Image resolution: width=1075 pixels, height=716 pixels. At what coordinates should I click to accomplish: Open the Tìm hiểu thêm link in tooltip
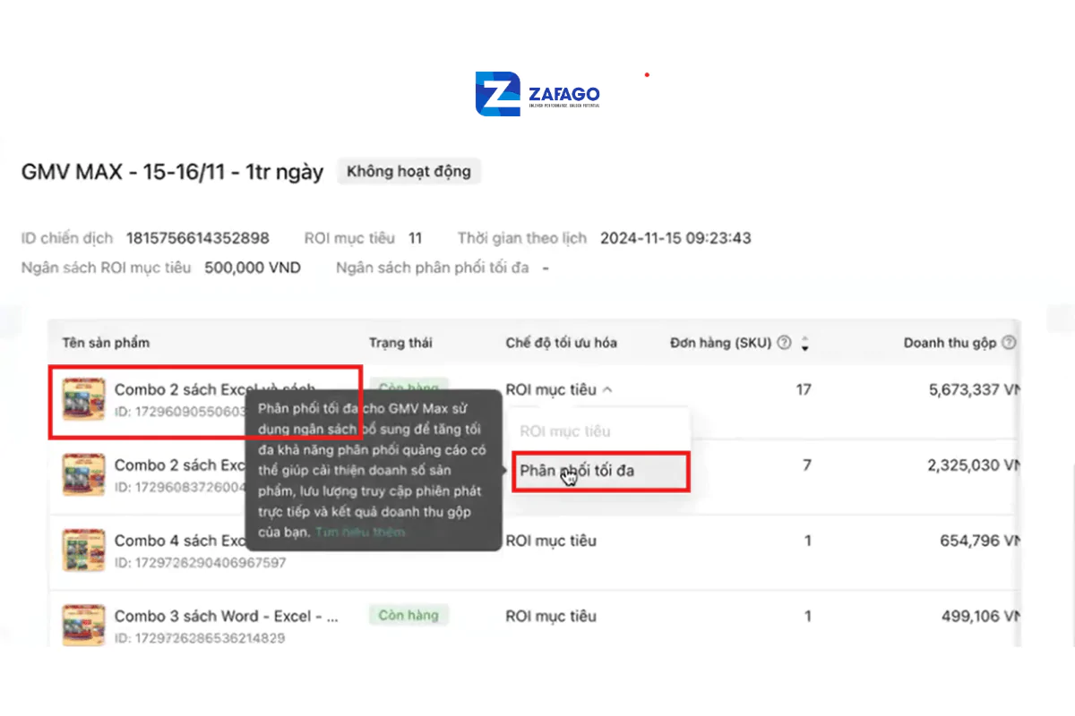(359, 532)
